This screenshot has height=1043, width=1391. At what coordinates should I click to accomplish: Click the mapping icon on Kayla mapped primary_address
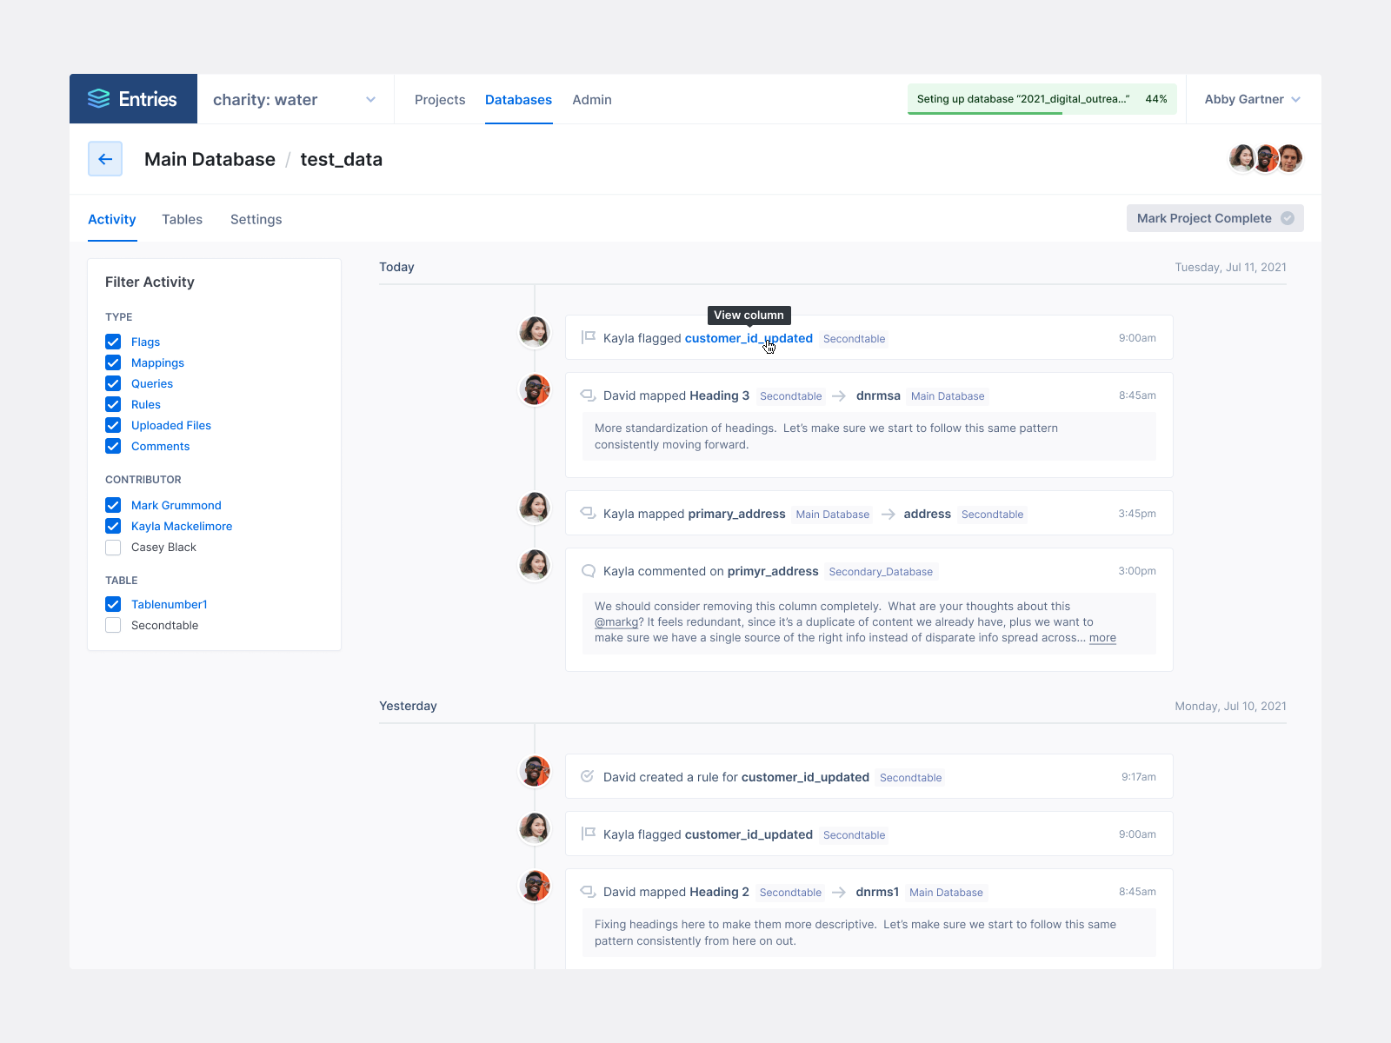tap(589, 513)
